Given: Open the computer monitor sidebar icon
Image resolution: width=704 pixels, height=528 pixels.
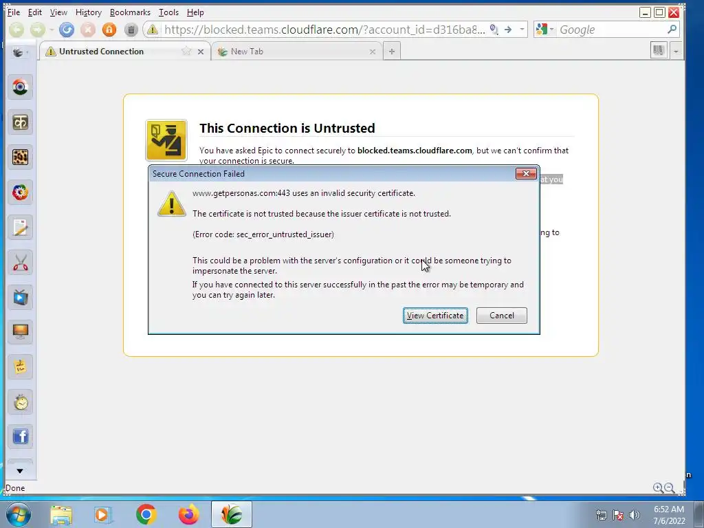Looking at the screenshot, I should point(20,332).
